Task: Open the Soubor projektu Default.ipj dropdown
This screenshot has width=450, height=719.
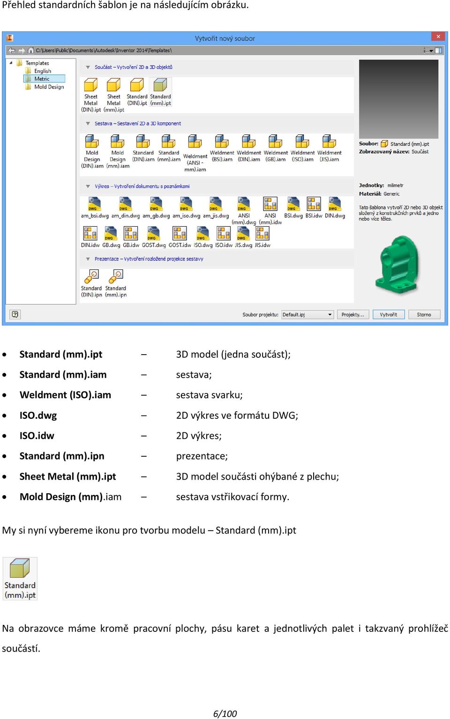Action: 307,315
